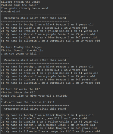Click the 'Would you like to give your elf a shield?' prompt
This screenshot has height=134, width=113.
tap(34, 96)
